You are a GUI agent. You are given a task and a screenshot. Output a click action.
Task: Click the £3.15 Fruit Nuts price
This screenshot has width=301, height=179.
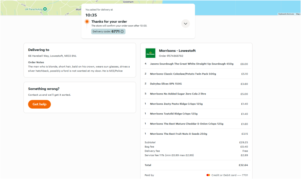tap(245, 134)
